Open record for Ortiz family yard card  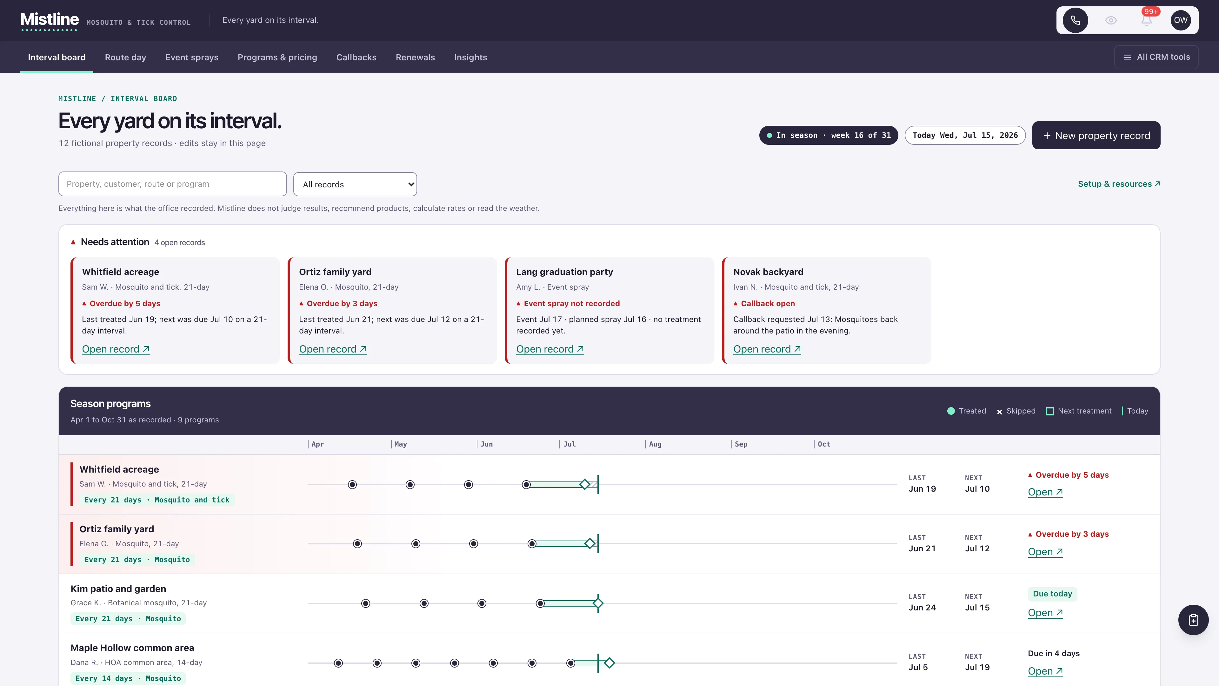point(333,349)
